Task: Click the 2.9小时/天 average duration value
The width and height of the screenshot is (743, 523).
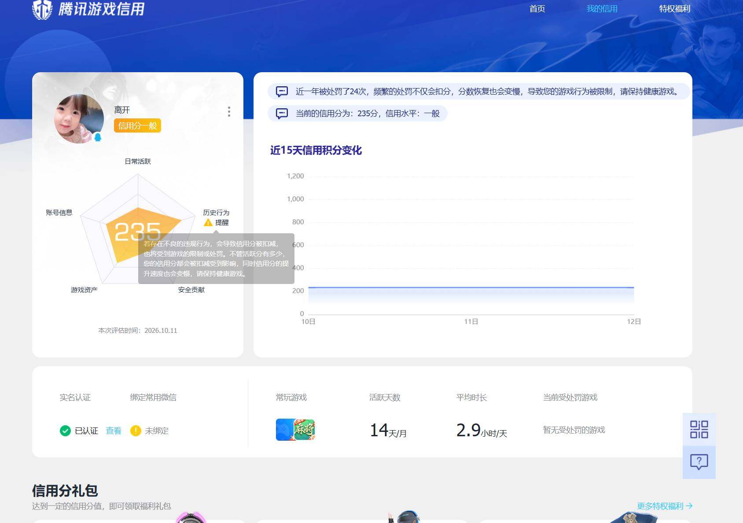Action: click(x=482, y=431)
